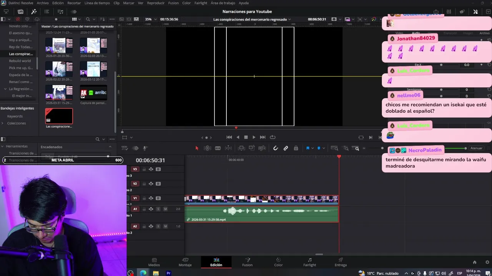
Task: Mute the A1 audio track
Action: [x=165, y=209]
